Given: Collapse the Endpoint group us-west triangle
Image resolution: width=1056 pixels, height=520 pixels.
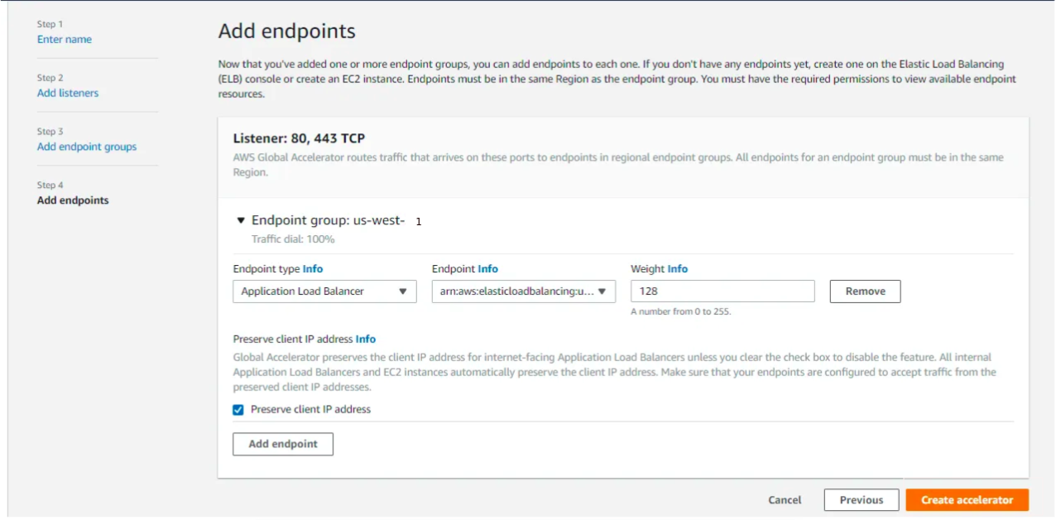Looking at the screenshot, I should click(241, 221).
